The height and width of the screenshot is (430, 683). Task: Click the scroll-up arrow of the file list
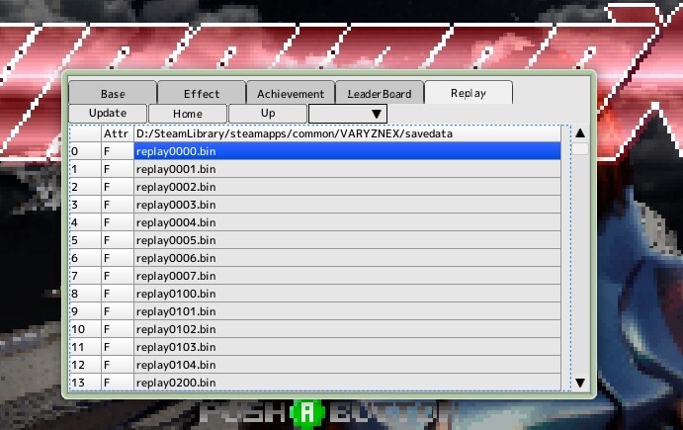click(x=580, y=133)
